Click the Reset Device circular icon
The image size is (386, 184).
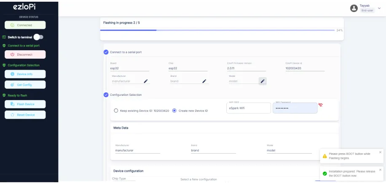click(x=13, y=115)
